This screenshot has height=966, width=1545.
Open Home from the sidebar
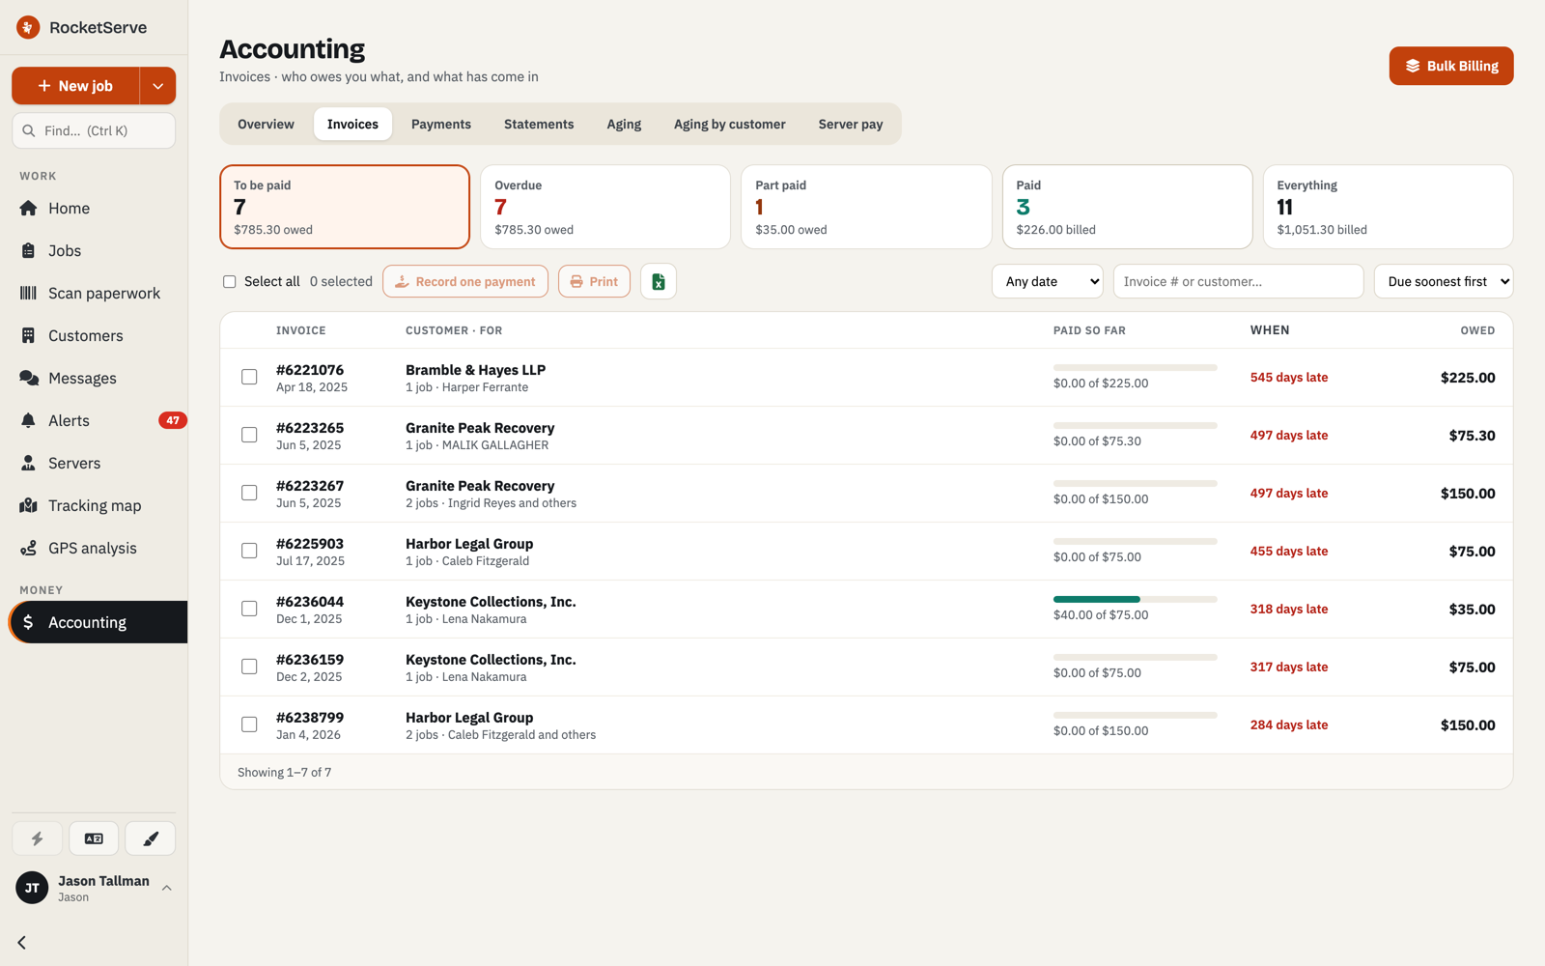click(x=94, y=208)
